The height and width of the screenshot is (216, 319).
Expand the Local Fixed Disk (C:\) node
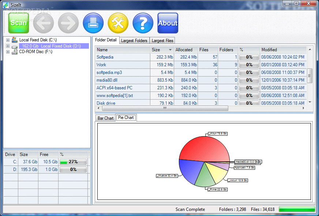point(8,40)
